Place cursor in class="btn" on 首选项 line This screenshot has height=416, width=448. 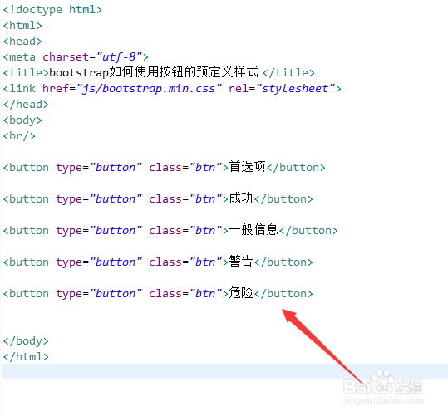[185, 168]
